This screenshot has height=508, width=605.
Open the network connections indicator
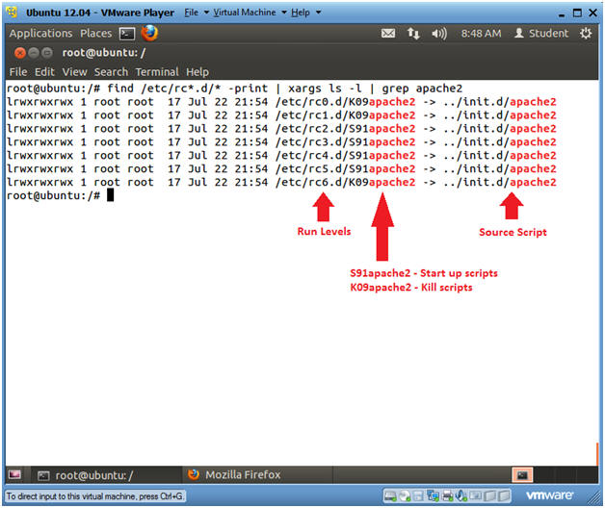coord(413,34)
